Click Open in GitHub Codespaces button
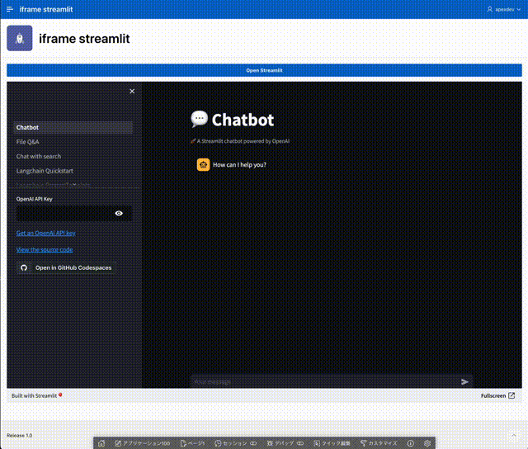Image resolution: width=528 pixels, height=449 pixels. click(x=66, y=267)
